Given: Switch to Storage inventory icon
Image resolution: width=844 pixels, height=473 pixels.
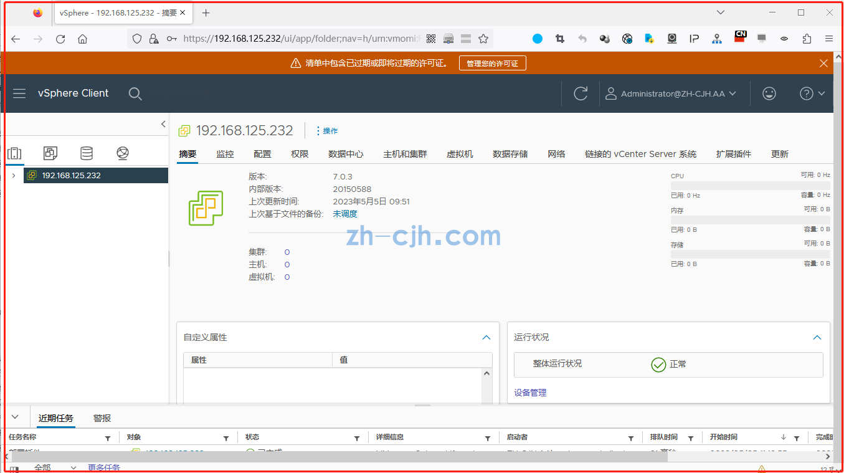Looking at the screenshot, I should point(87,153).
